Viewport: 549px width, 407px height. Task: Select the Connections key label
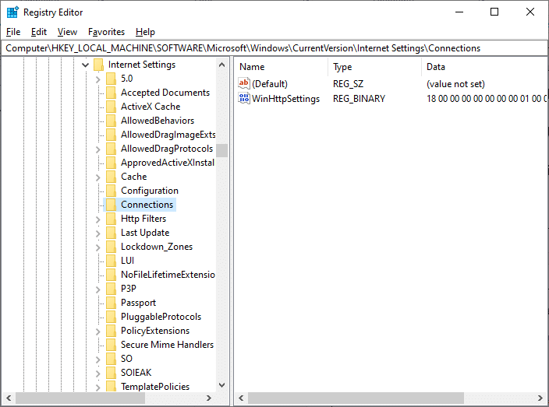[x=147, y=205]
